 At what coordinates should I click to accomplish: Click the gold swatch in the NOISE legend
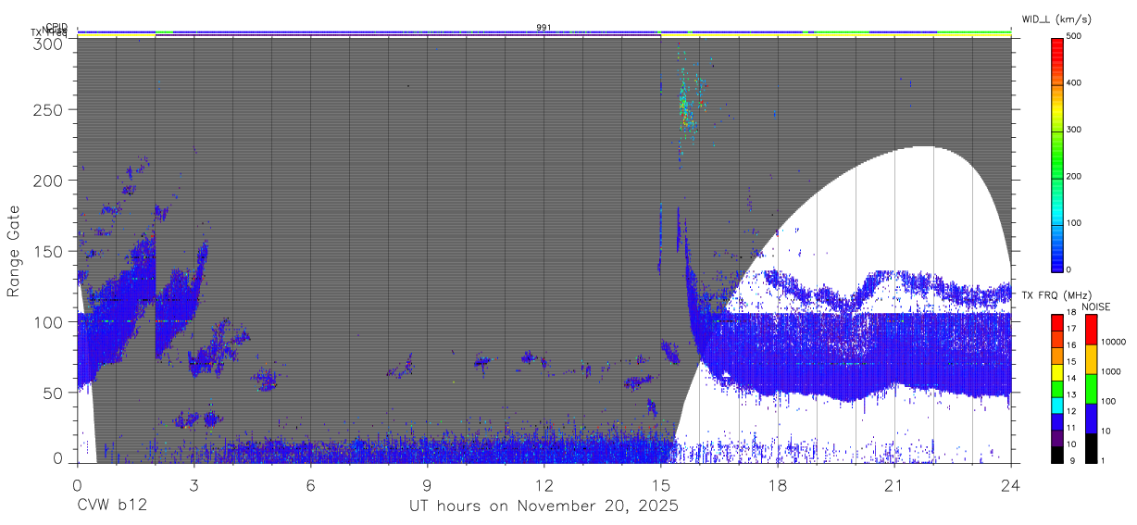pos(1091,359)
